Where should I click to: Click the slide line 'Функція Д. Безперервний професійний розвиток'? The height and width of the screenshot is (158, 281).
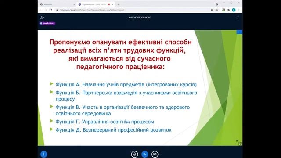pos(113,130)
